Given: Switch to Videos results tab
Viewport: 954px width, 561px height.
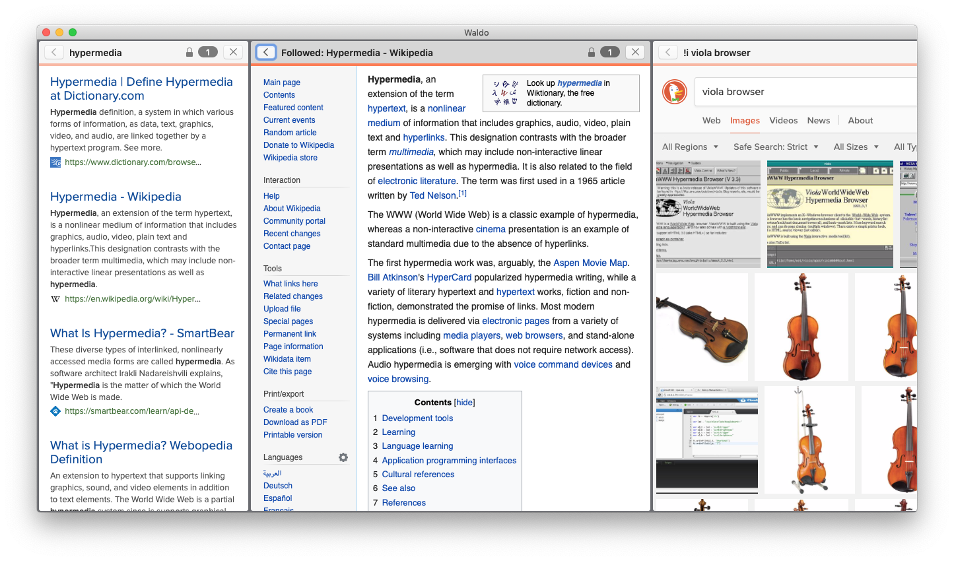Looking at the screenshot, I should click(x=784, y=121).
